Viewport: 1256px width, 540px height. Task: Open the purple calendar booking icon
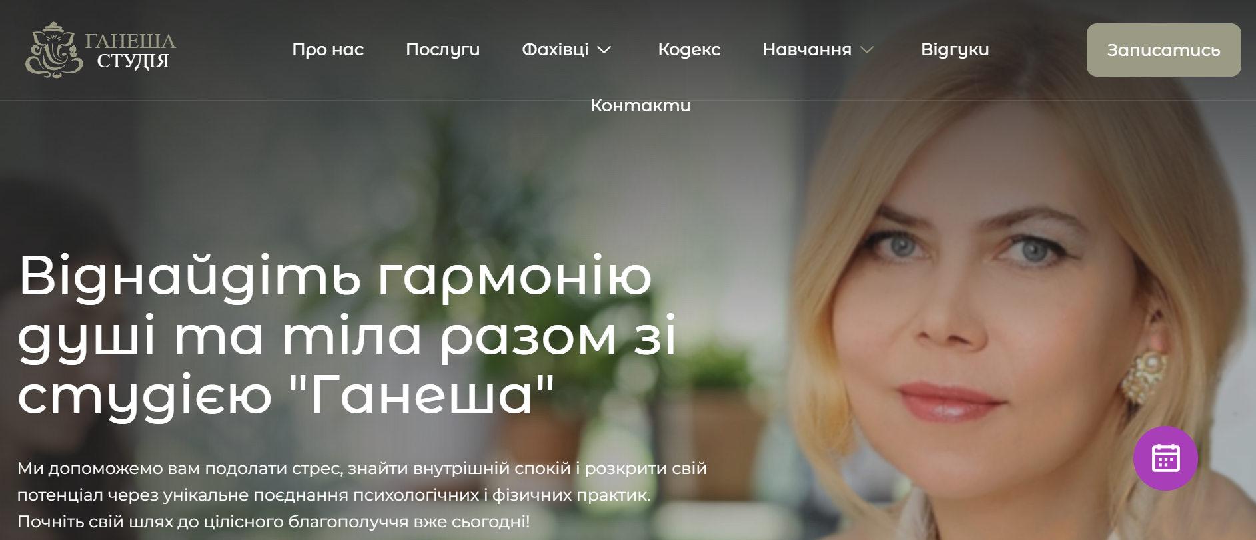(x=1165, y=458)
